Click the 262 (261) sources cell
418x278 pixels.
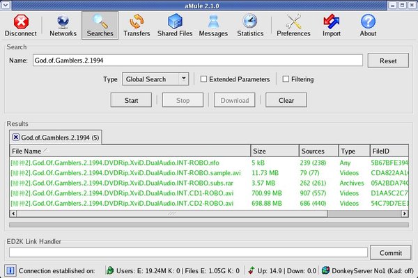pyautogui.click(x=313, y=183)
